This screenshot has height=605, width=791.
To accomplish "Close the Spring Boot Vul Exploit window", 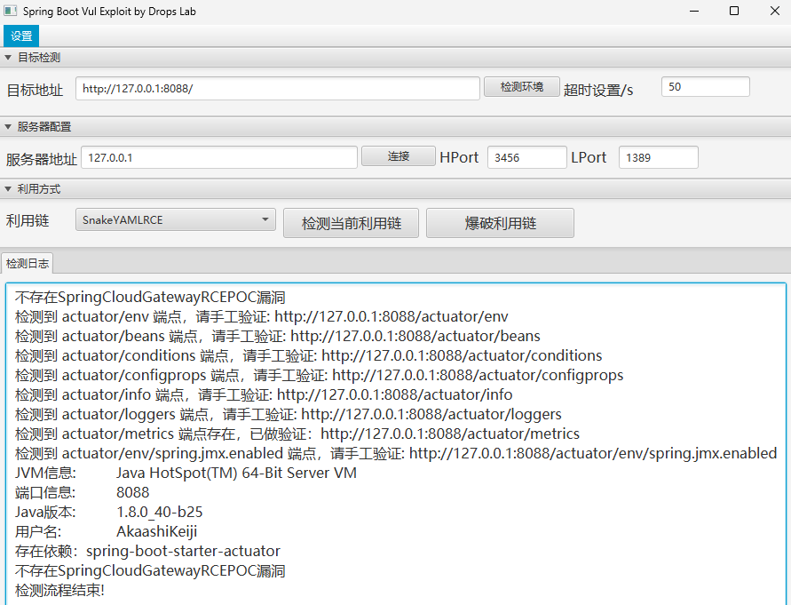I will [775, 11].
